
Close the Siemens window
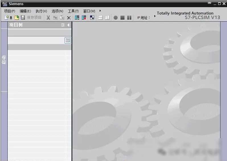tap(224, 4)
